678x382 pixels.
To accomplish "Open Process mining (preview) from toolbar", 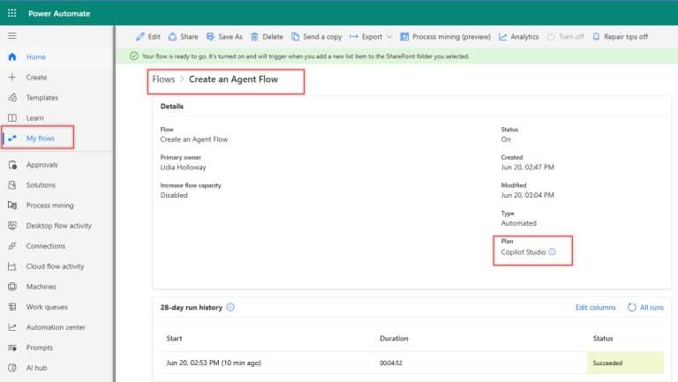I will pyautogui.click(x=445, y=37).
